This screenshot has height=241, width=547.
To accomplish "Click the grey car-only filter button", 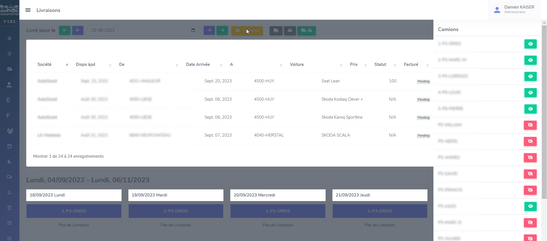I will click(x=290, y=31).
